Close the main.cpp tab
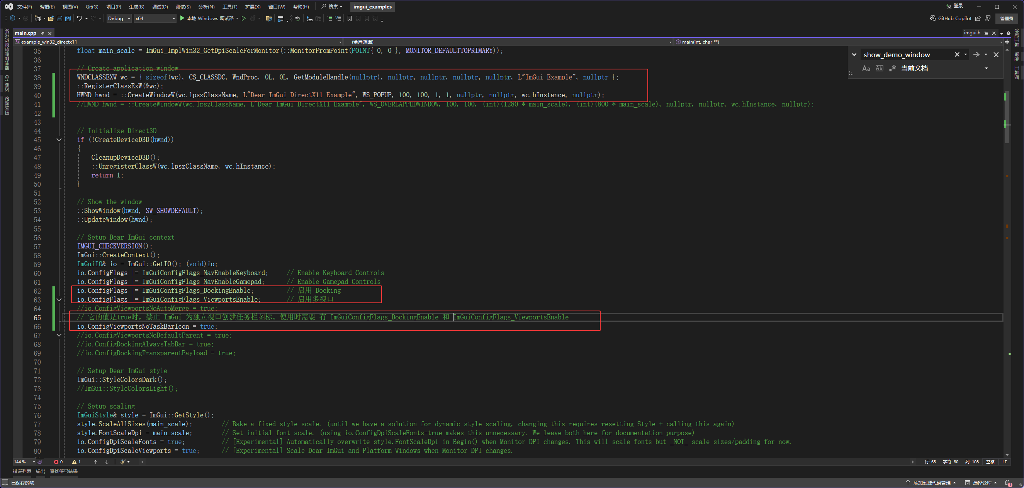1024x488 pixels. 50,33
